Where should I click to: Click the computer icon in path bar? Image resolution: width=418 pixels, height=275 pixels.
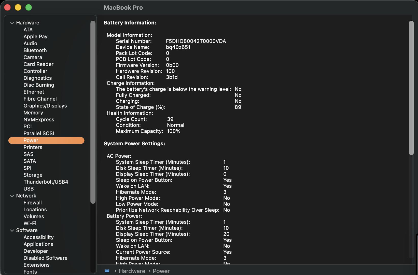[107, 271]
